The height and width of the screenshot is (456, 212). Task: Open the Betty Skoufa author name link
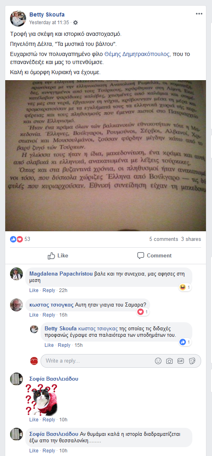pos(47,15)
